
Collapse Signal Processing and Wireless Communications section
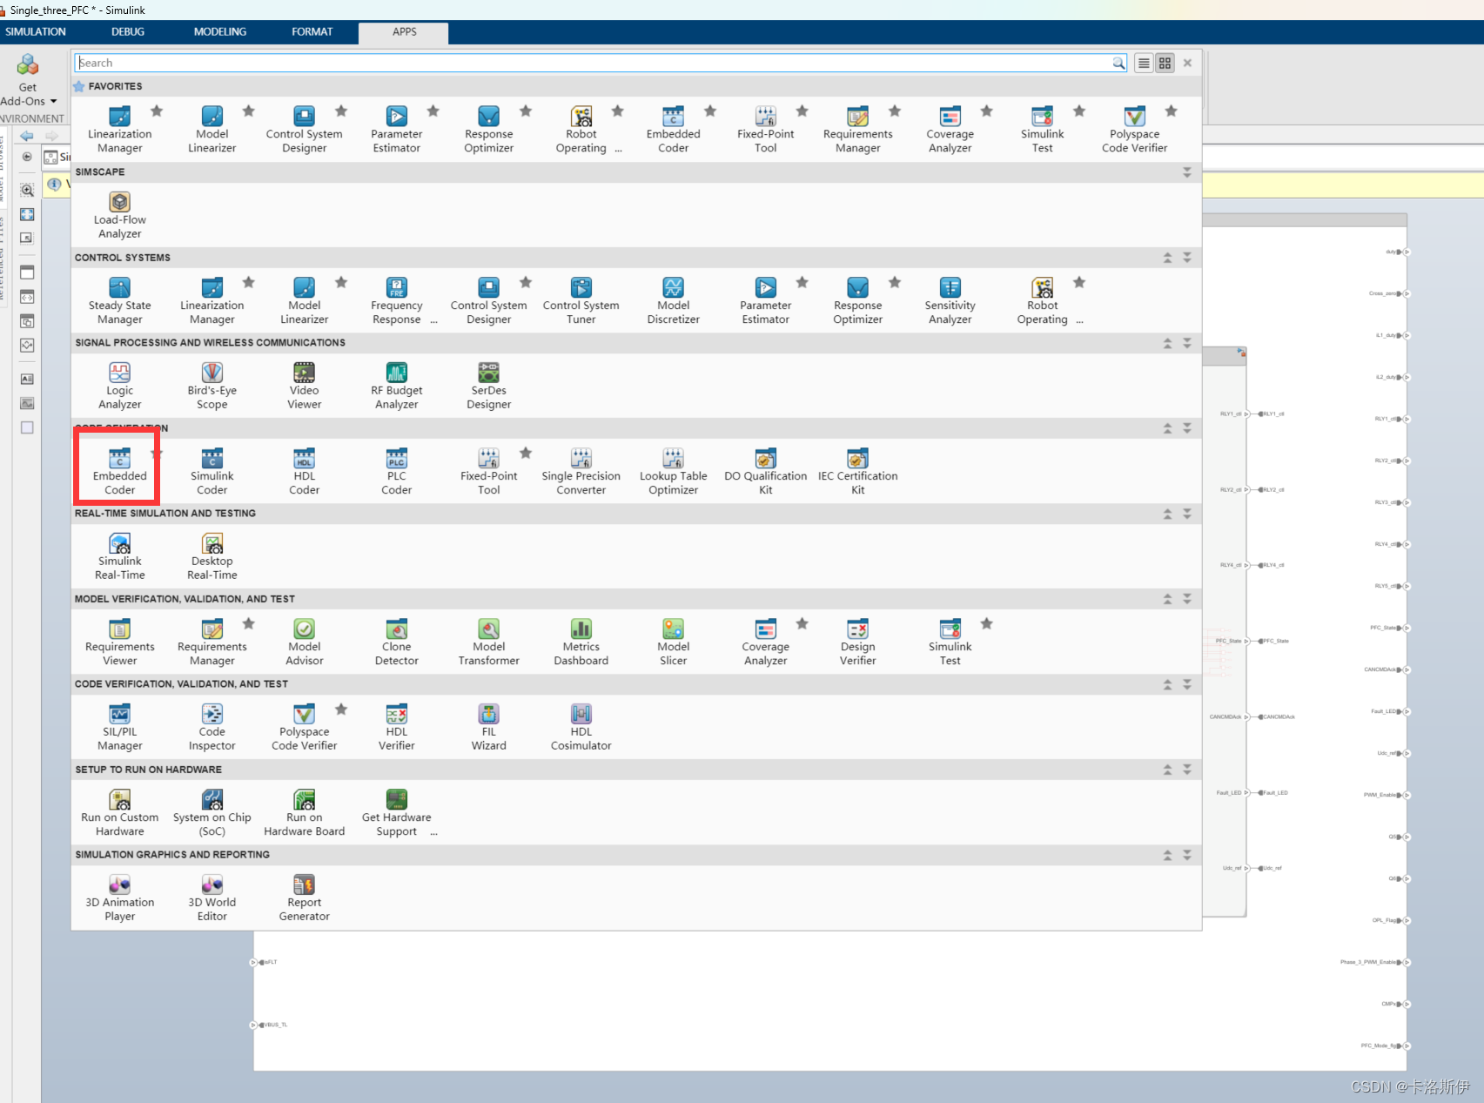(1167, 343)
